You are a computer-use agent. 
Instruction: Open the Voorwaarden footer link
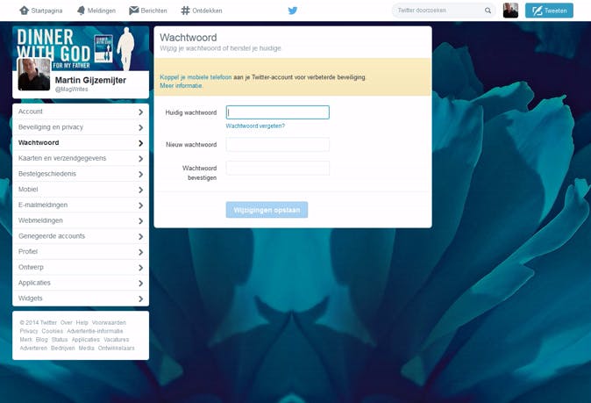coord(109,322)
